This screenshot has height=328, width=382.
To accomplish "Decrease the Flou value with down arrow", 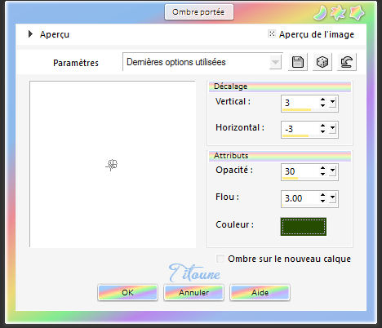I will pos(322,201).
